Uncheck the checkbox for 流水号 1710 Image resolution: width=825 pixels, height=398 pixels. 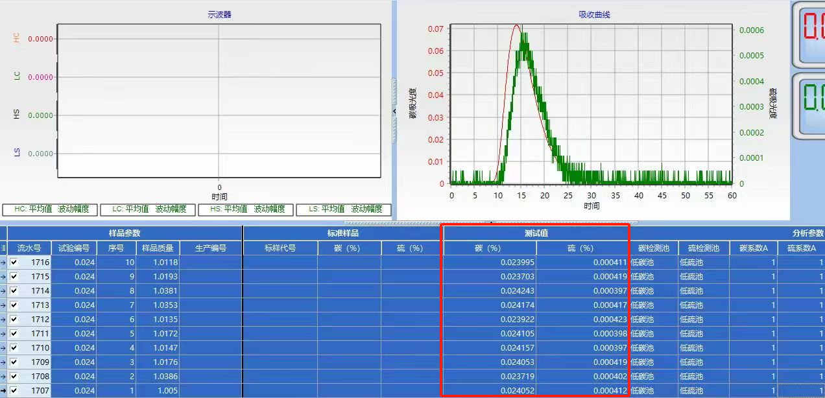click(15, 347)
